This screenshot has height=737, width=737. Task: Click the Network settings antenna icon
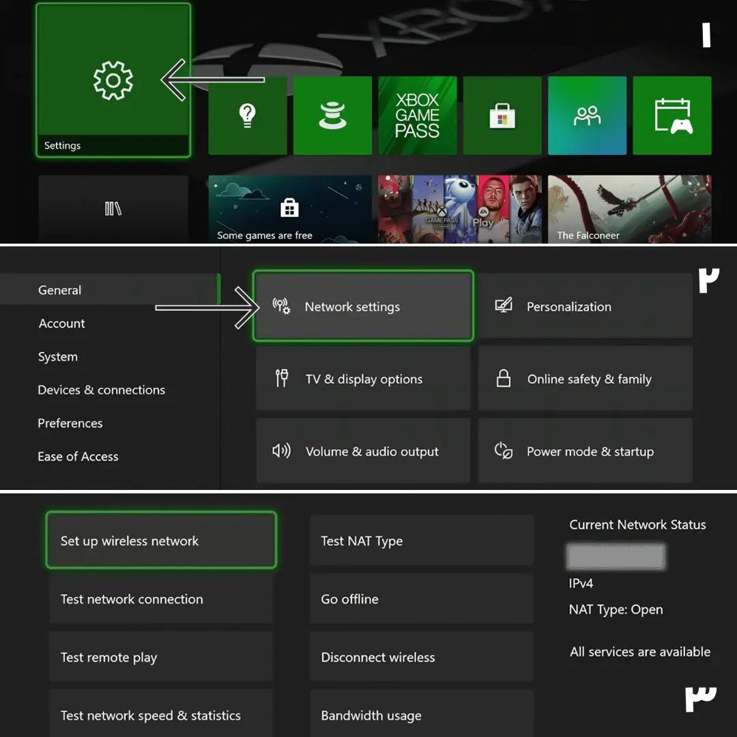282,306
